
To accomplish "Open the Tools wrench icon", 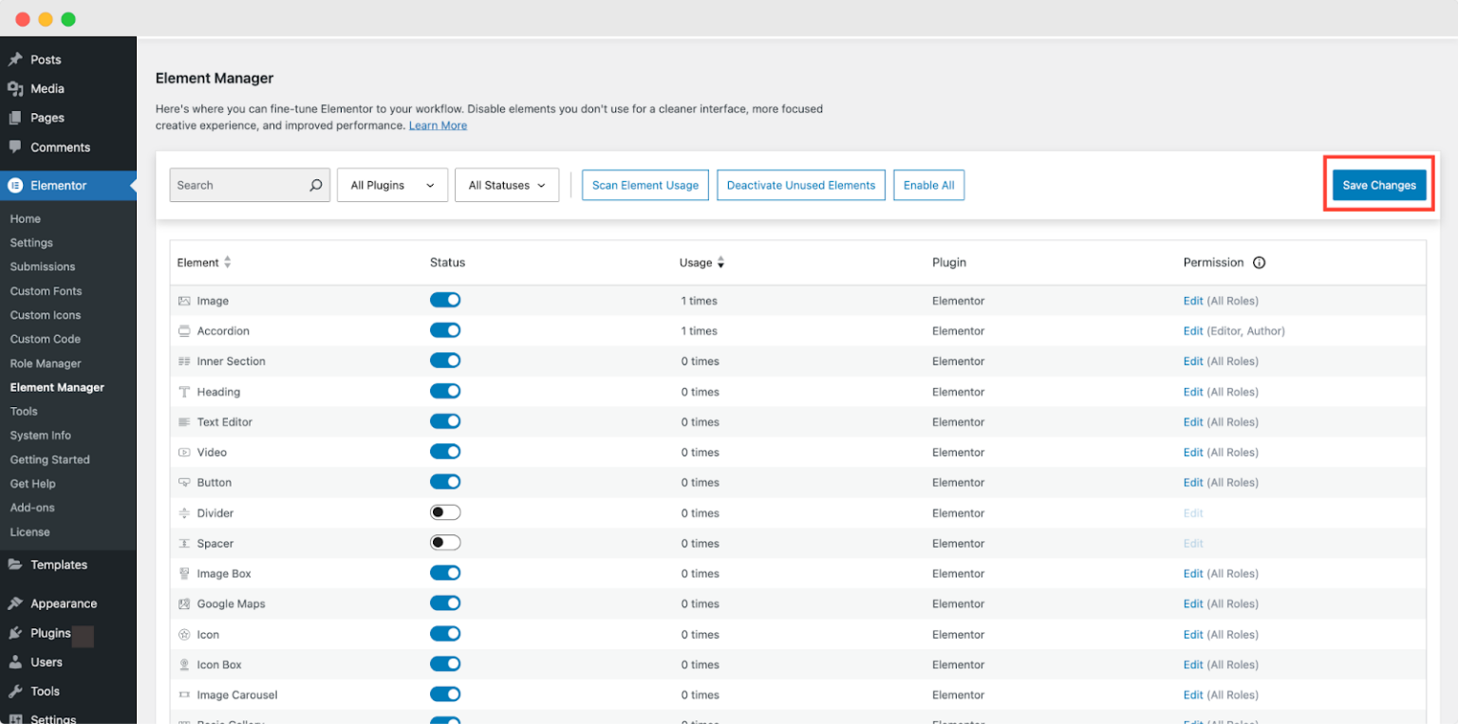I will click(x=17, y=692).
